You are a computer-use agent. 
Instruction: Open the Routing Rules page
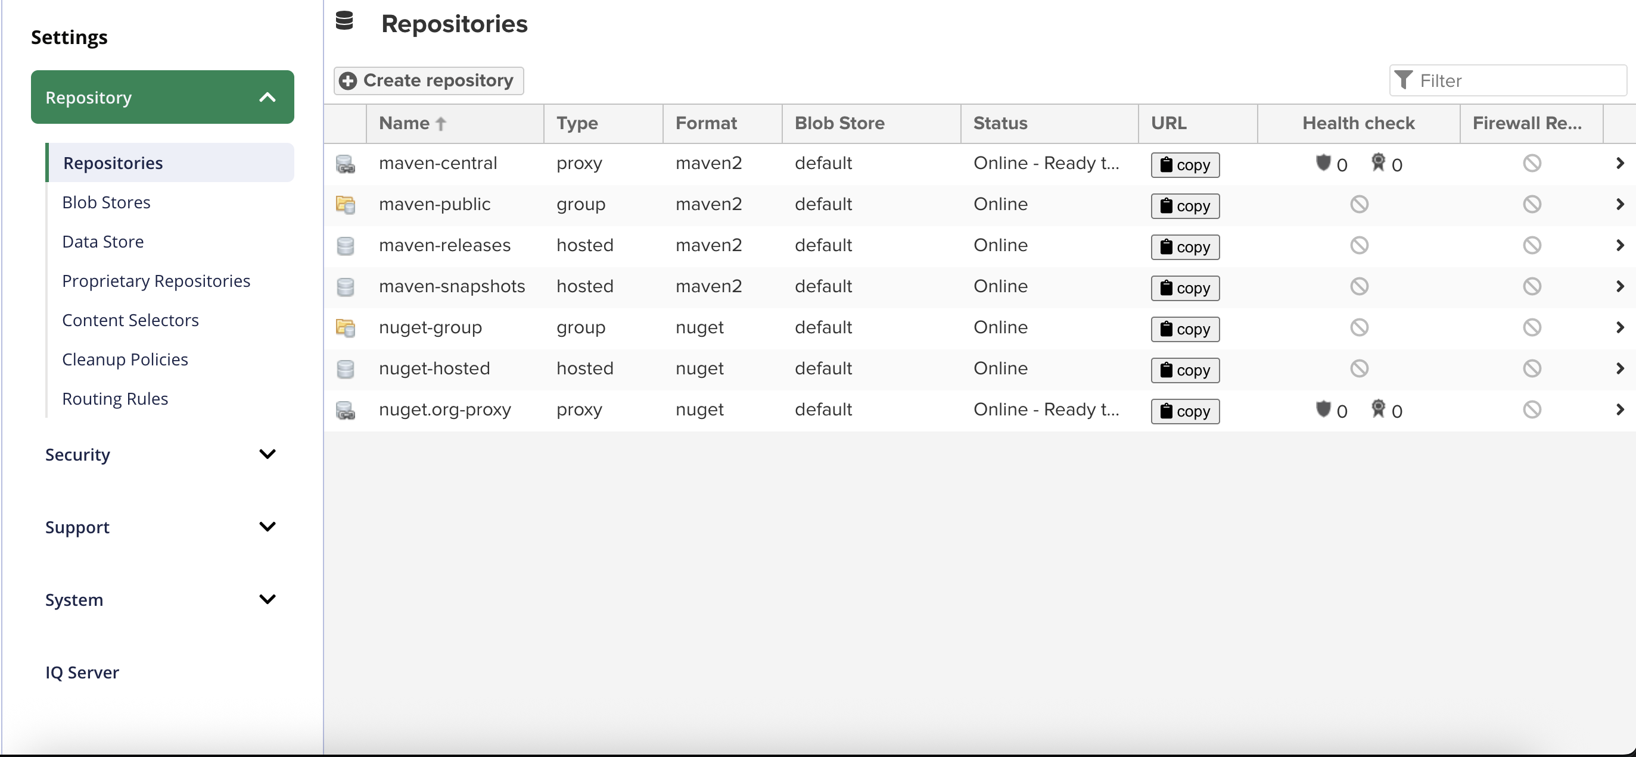point(115,399)
